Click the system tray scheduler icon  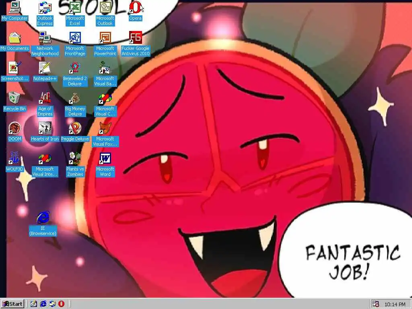(376, 304)
